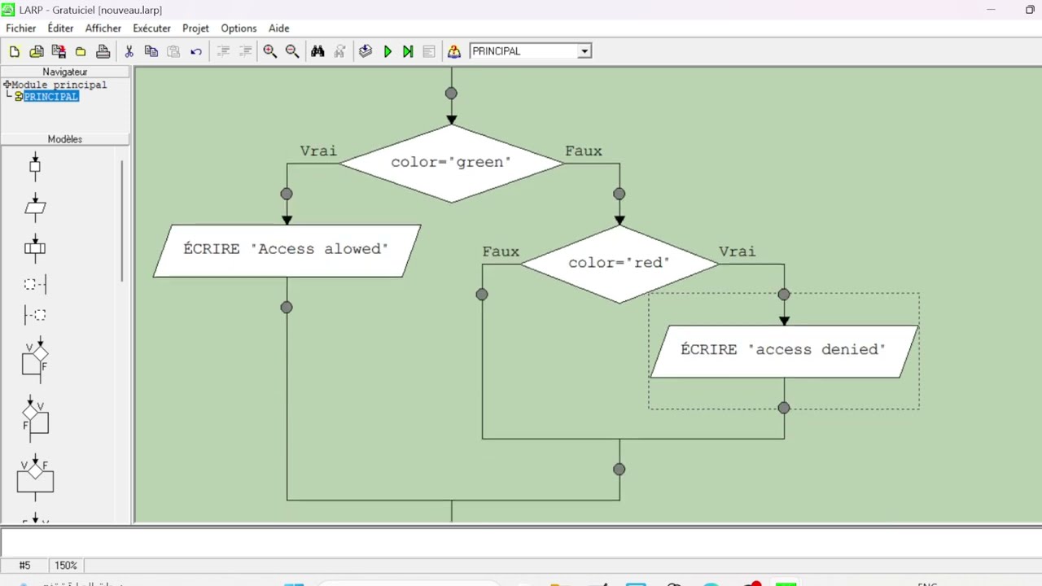Open the PRINCIPAL module dropdown
The width and height of the screenshot is (1042, 586).
coord(584,51)
